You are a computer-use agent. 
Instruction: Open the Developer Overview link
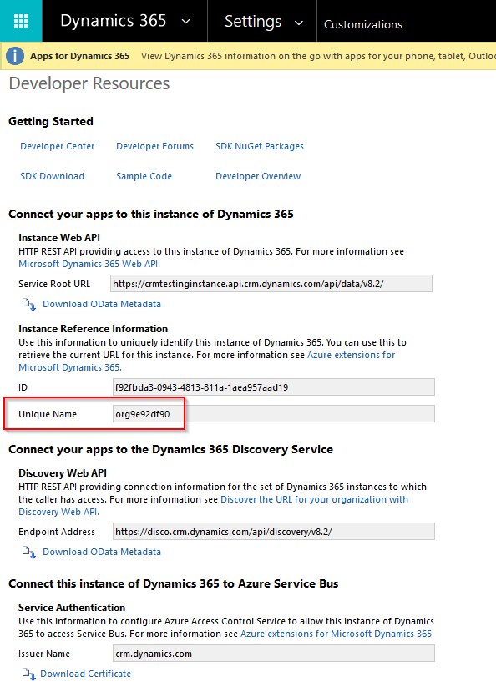pos(258,176)
